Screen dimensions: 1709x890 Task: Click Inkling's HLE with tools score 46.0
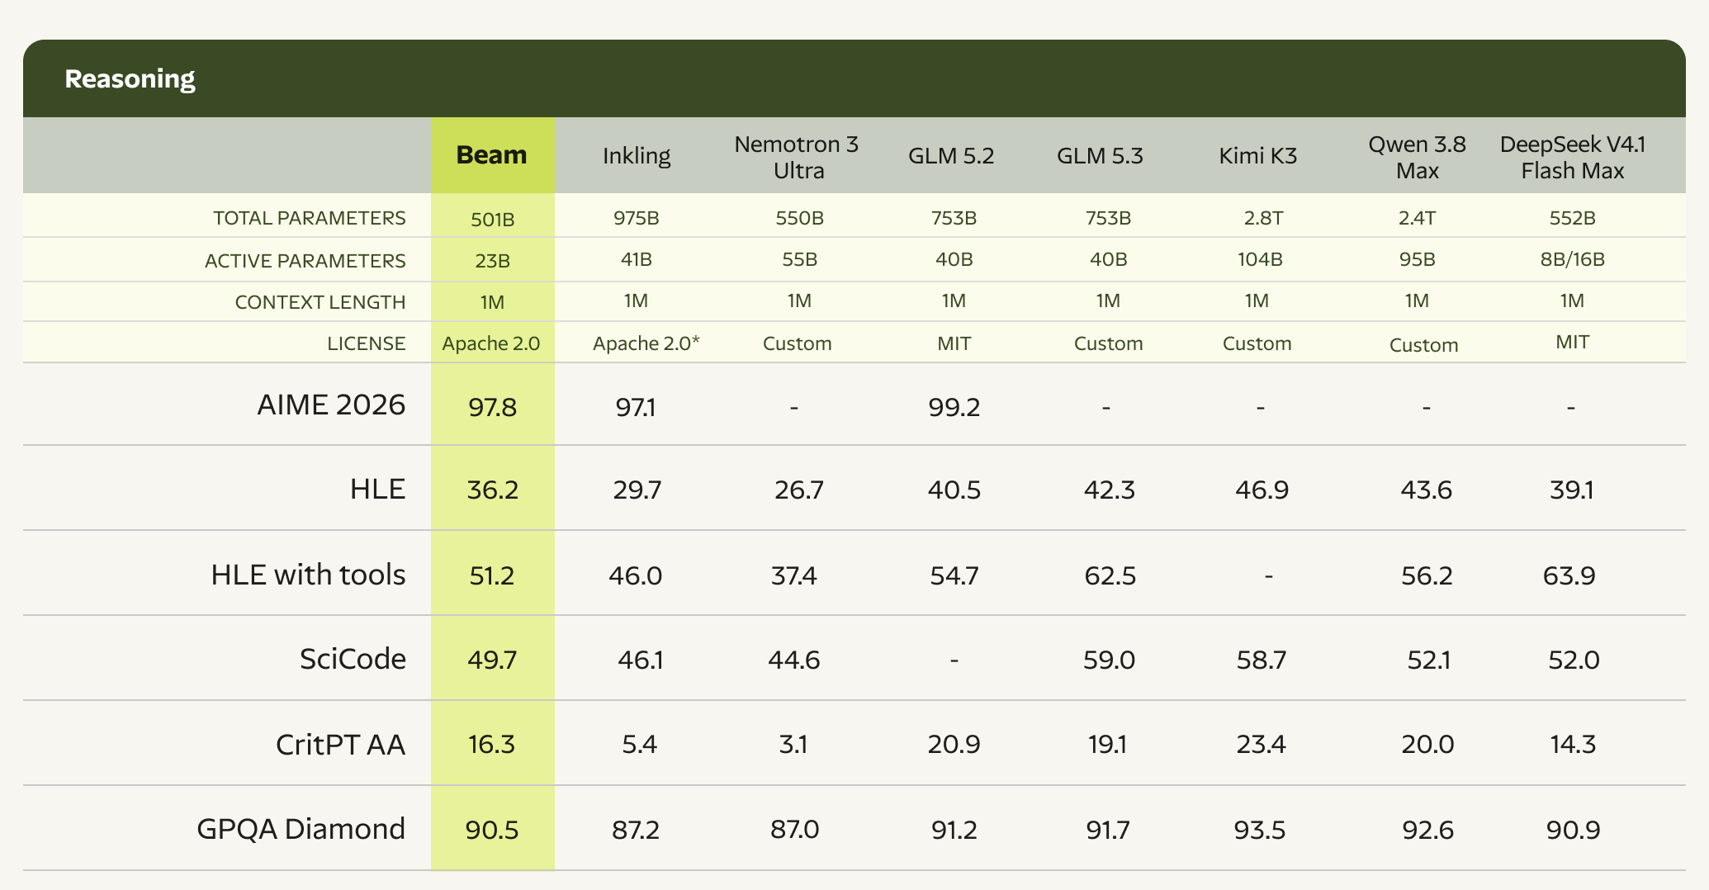[636, 575]
